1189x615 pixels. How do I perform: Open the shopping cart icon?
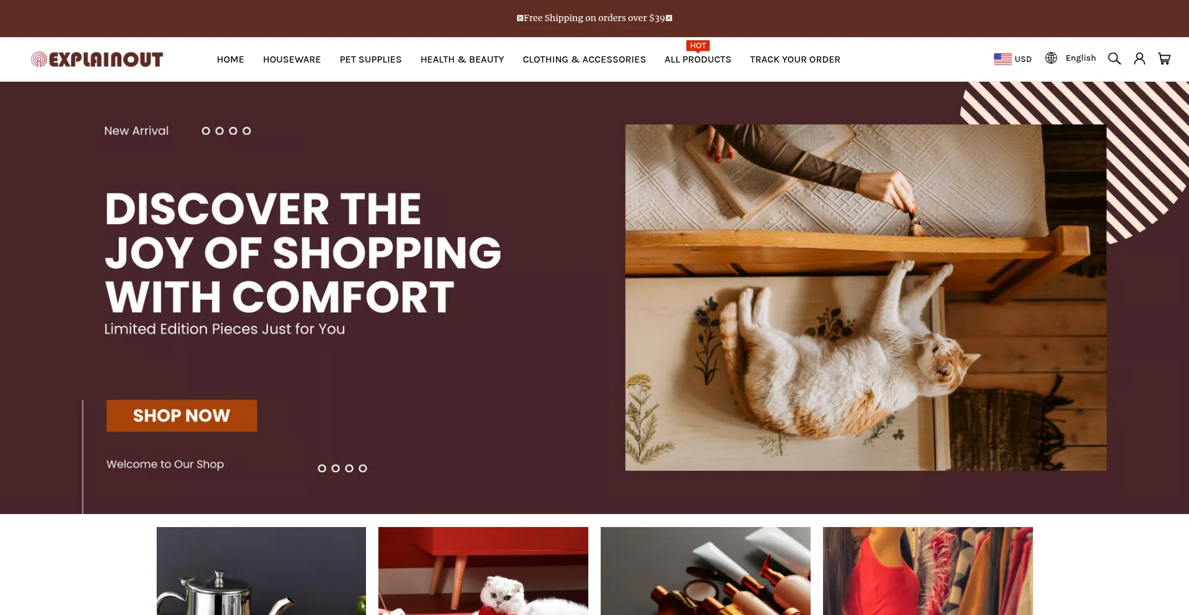[x=1164, y=59]
